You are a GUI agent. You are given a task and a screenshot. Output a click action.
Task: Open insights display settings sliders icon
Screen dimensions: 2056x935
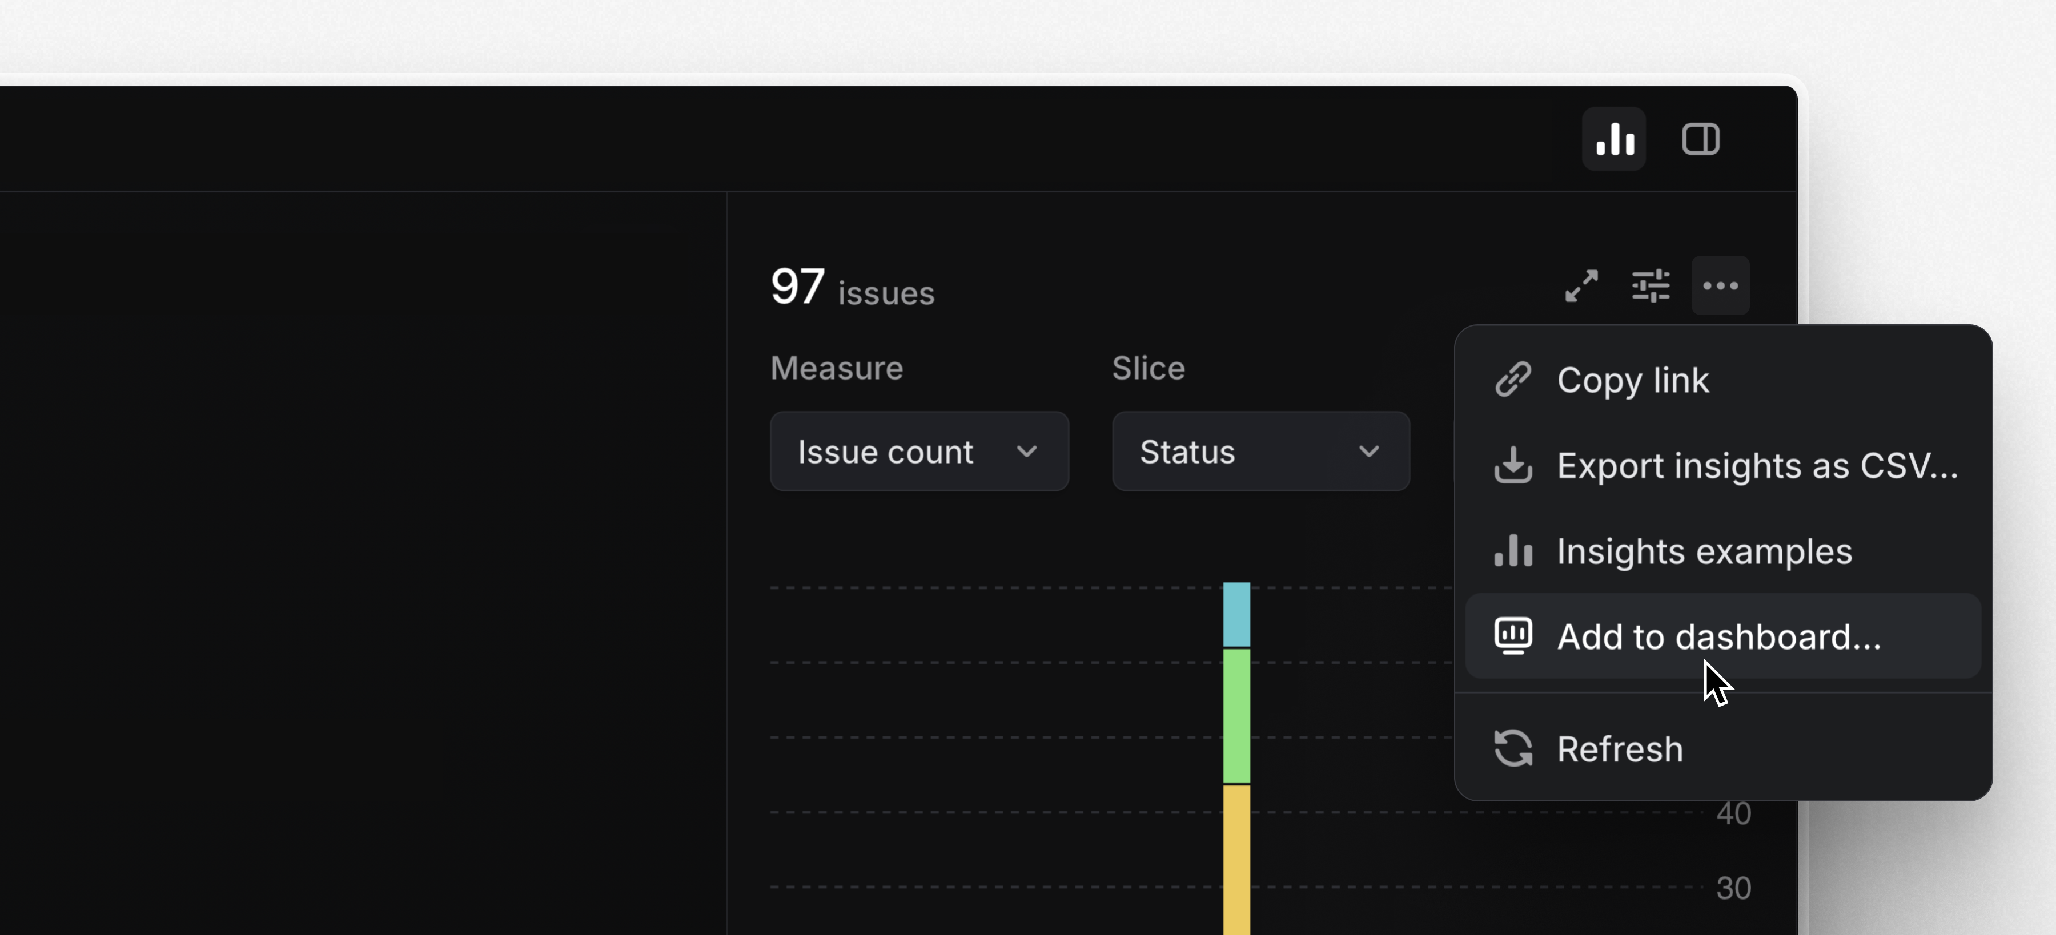(1651, 285)
